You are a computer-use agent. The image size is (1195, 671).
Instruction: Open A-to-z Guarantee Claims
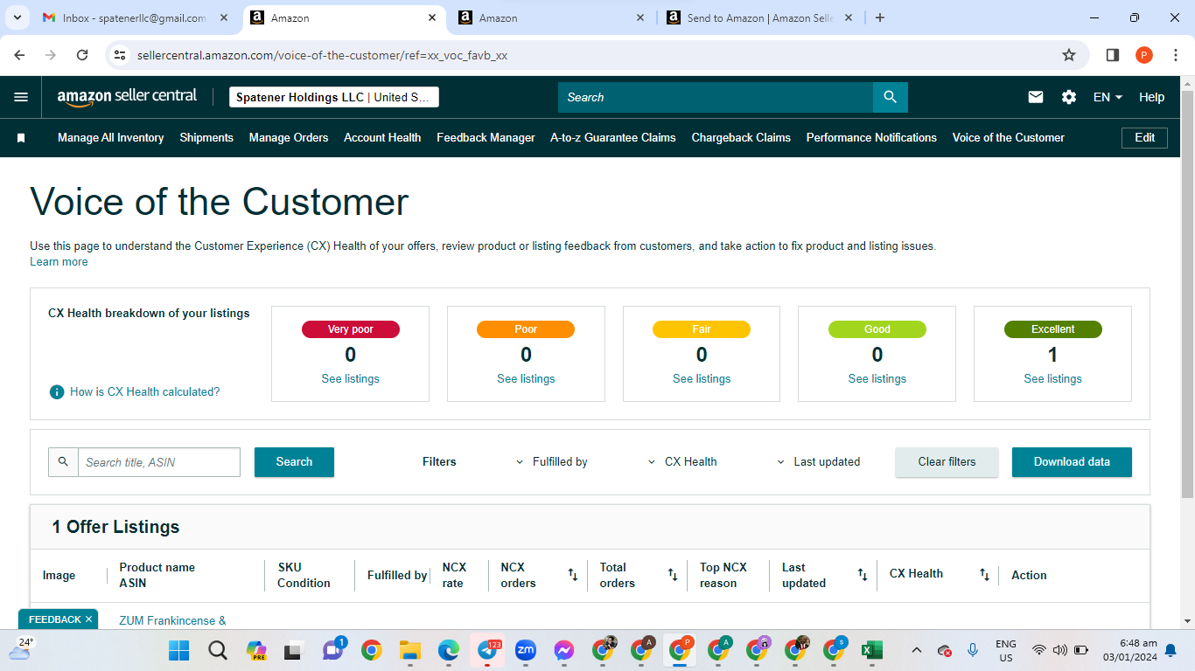pos(613,138)
